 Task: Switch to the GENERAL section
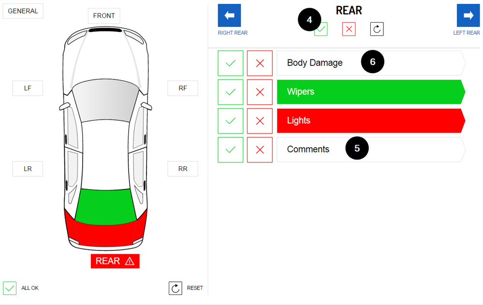tap(23, 11)
